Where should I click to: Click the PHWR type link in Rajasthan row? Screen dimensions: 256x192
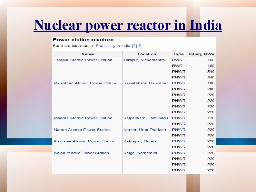[179, 83]
